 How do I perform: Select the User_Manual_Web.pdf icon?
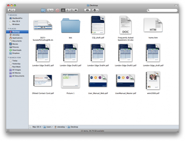tap(98, 80)
